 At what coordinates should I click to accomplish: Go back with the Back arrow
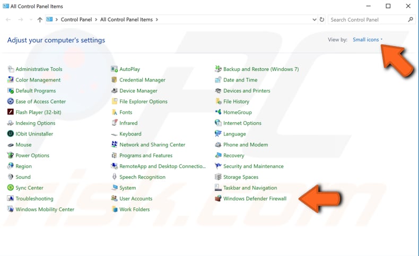(x=8, y=20)
